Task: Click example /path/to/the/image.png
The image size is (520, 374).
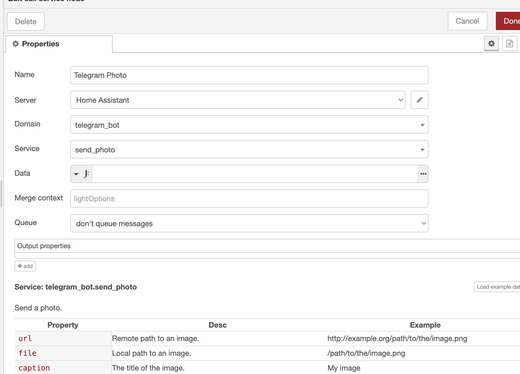Action: click(366, 353)
